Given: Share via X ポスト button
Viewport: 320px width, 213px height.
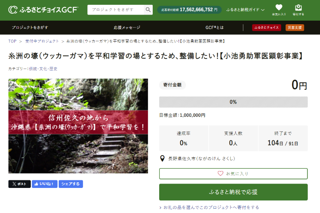Looking at the screenshot, I should click(x=19, y=184).
